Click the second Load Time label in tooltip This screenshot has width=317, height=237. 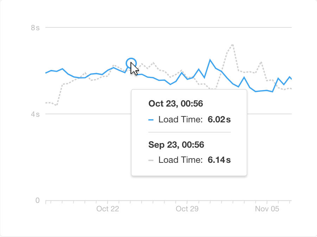click(180, 160)
